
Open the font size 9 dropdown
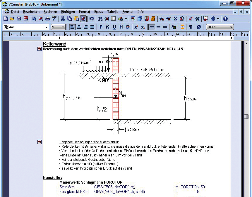point(63,27)
